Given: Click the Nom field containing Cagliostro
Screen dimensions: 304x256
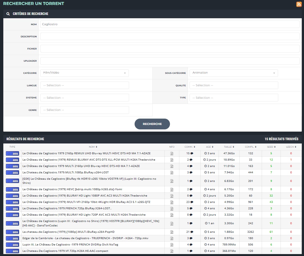Looking at the screenshot, I should coord(170,24).
